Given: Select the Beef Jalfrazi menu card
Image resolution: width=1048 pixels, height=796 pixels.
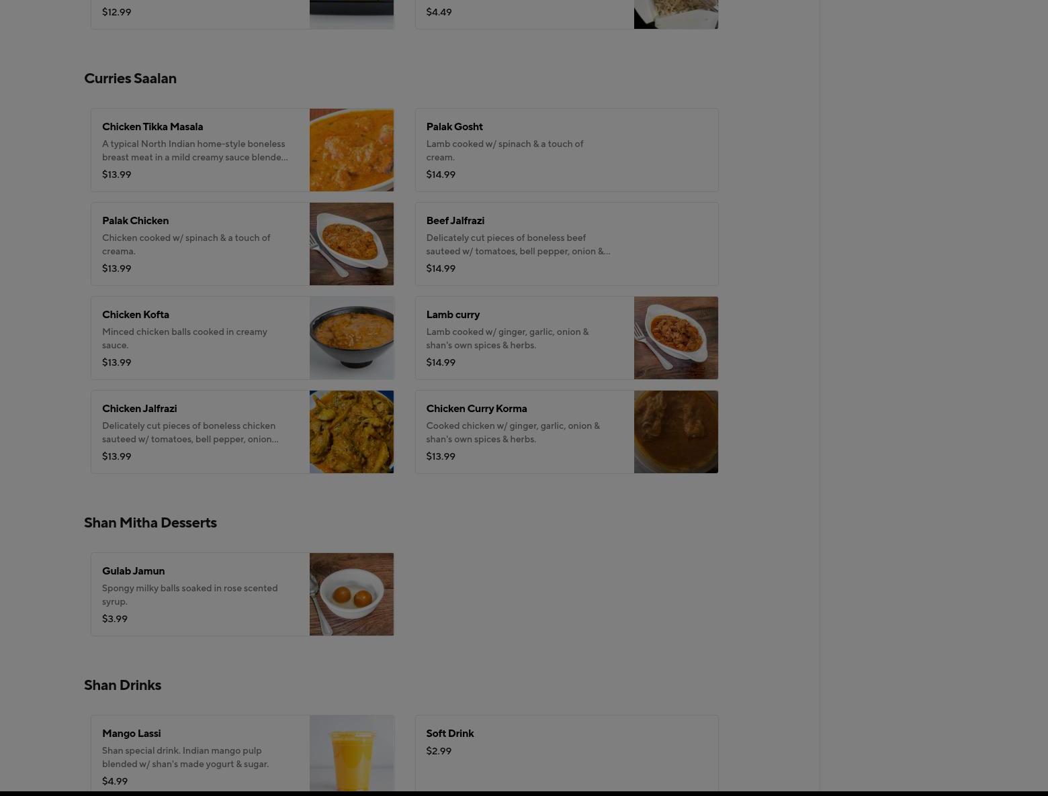Looking at the screenshot, I should [x=566, y=244].
